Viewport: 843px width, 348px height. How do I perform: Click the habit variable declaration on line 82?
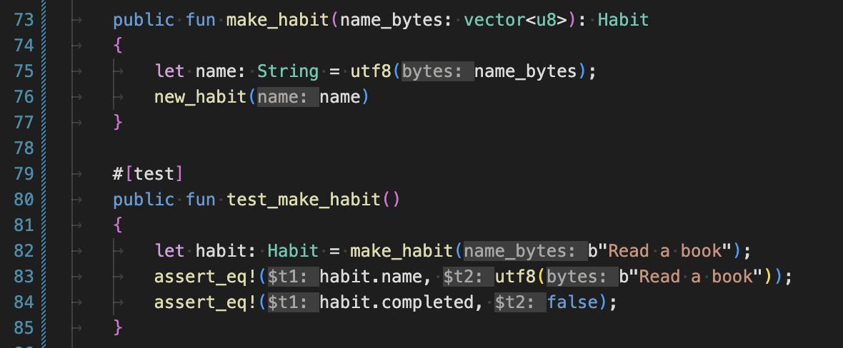point(221,251)
